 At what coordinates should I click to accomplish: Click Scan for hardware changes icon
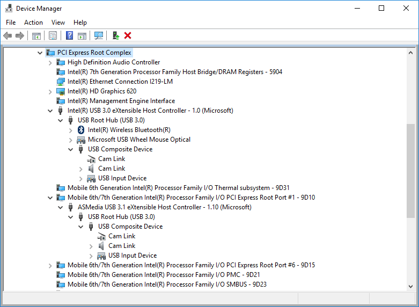99,35
